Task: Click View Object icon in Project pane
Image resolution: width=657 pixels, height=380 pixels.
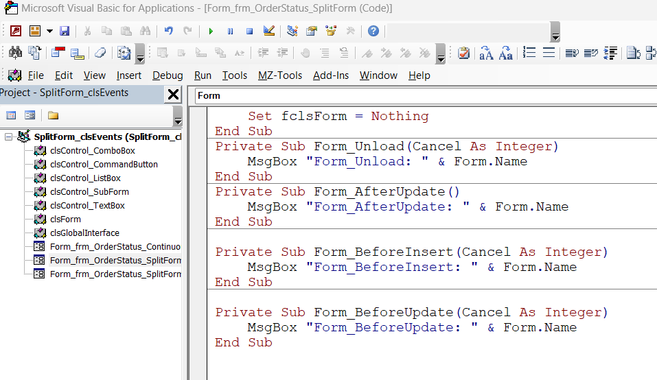Action: pos(30,115)
